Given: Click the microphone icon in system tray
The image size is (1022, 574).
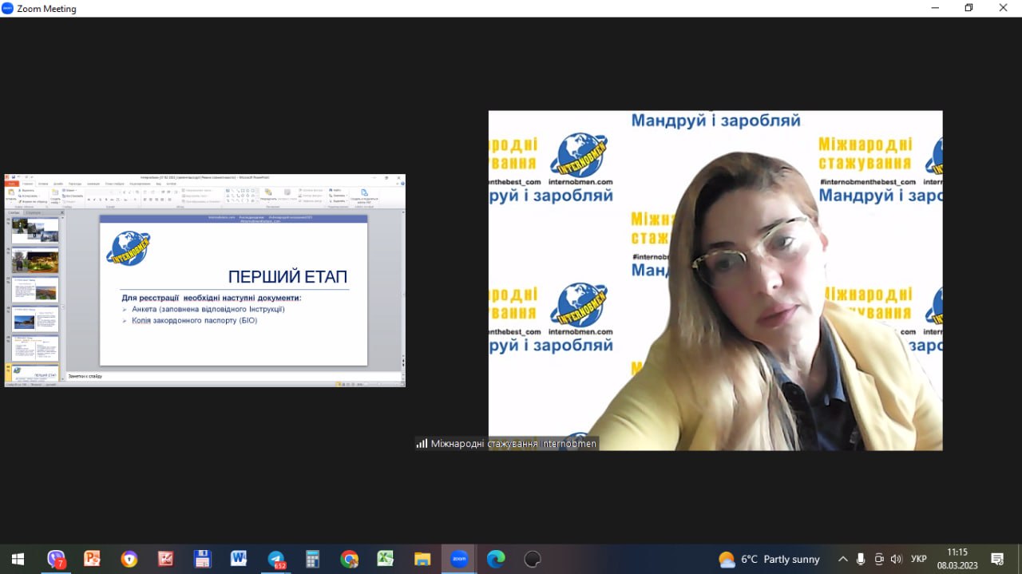Looking at the screenshot, I should click(861, 559).
